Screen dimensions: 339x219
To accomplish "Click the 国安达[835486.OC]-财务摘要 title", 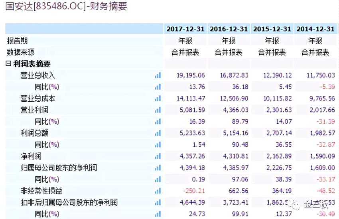I will [66, 6].
